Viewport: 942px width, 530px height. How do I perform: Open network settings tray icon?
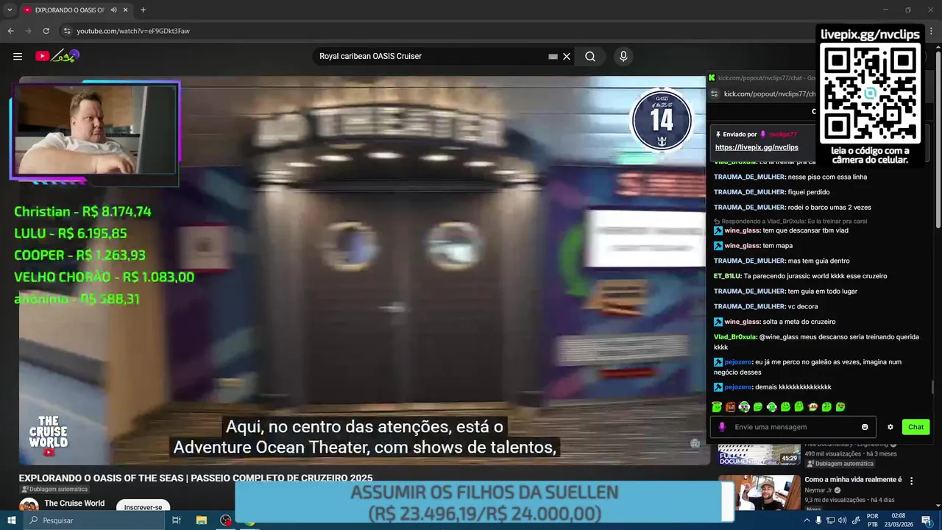(832, 520)
